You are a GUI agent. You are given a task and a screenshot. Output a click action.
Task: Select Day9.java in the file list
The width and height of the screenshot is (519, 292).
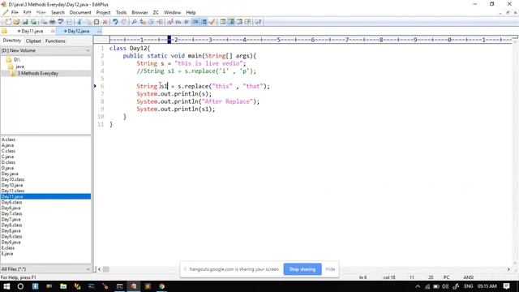coord(11,242)
